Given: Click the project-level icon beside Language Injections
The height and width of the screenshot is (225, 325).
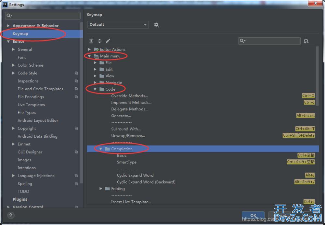Looking at the screenshot, I should tap(76, 176).
